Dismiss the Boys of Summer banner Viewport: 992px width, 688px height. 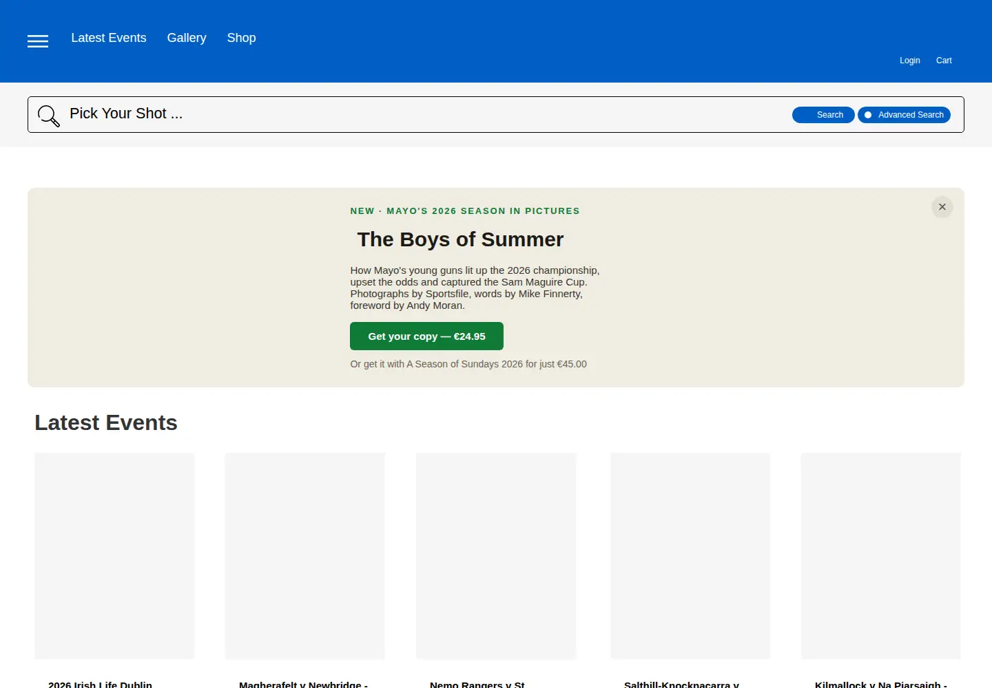tap(942, 207)
